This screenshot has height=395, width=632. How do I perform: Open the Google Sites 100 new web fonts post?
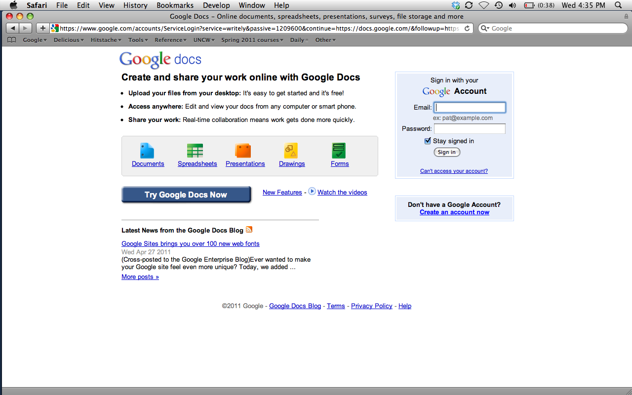[190, 244]
